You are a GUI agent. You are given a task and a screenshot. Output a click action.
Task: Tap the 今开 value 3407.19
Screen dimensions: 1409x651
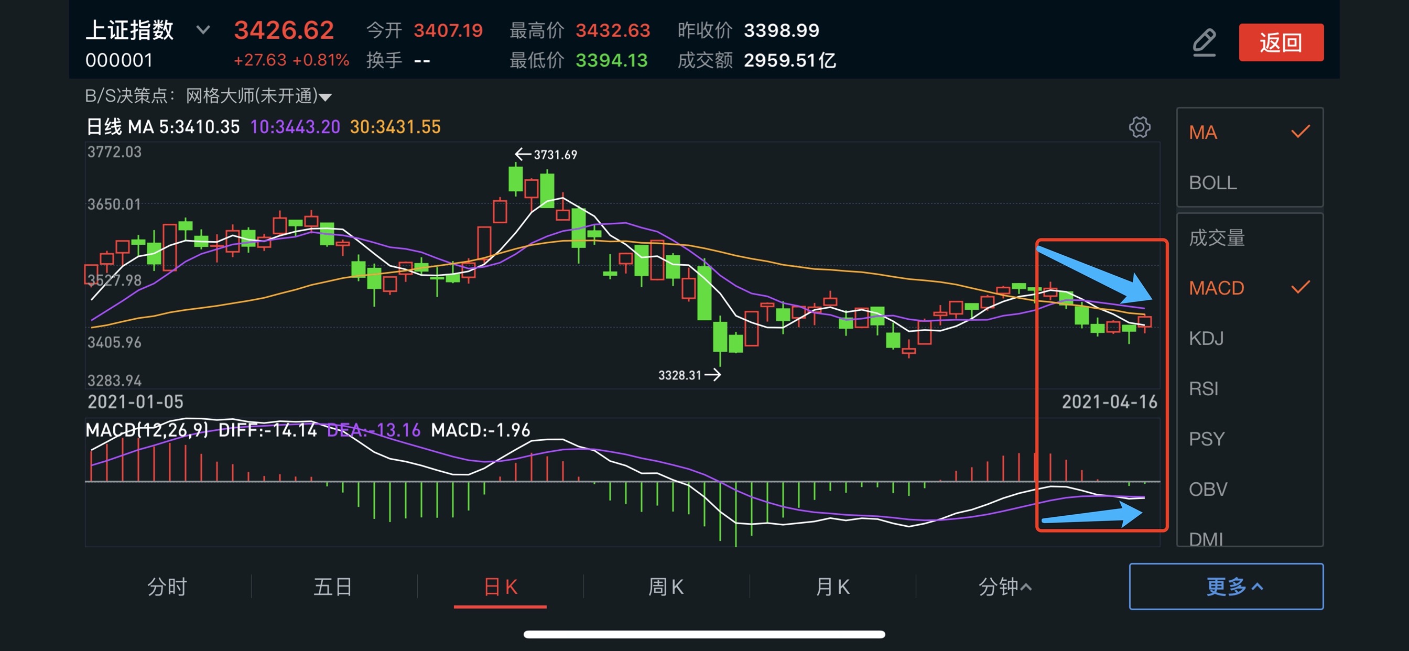[x=448, y=30]
